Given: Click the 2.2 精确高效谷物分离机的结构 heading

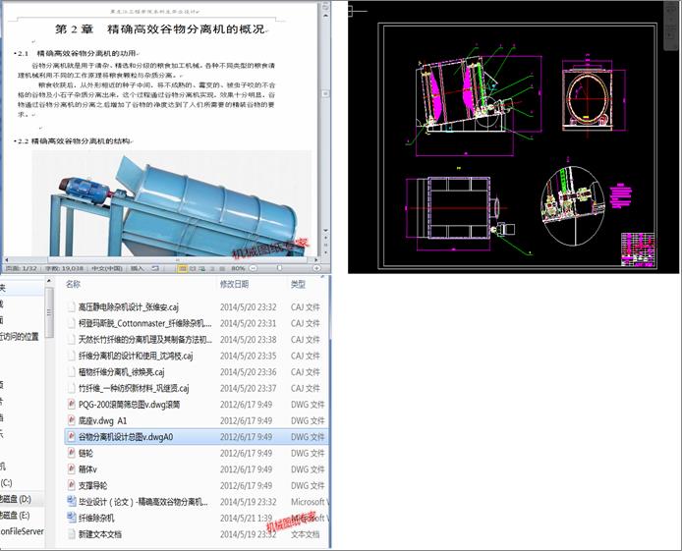Looking at the screenshot, I should [x=76, y=141].
